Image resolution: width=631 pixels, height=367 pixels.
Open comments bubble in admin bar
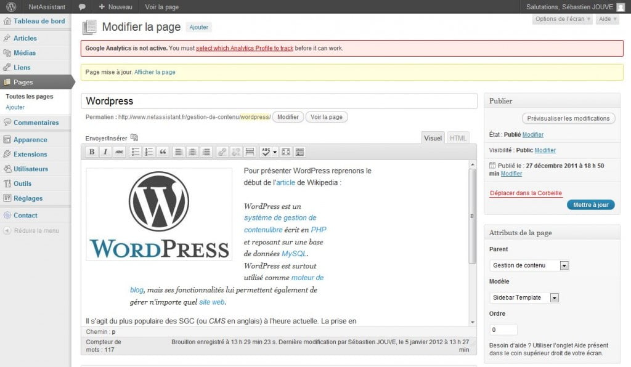pos(82,7)
